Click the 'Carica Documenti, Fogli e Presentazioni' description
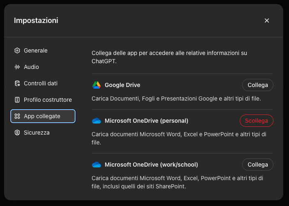 176,98
